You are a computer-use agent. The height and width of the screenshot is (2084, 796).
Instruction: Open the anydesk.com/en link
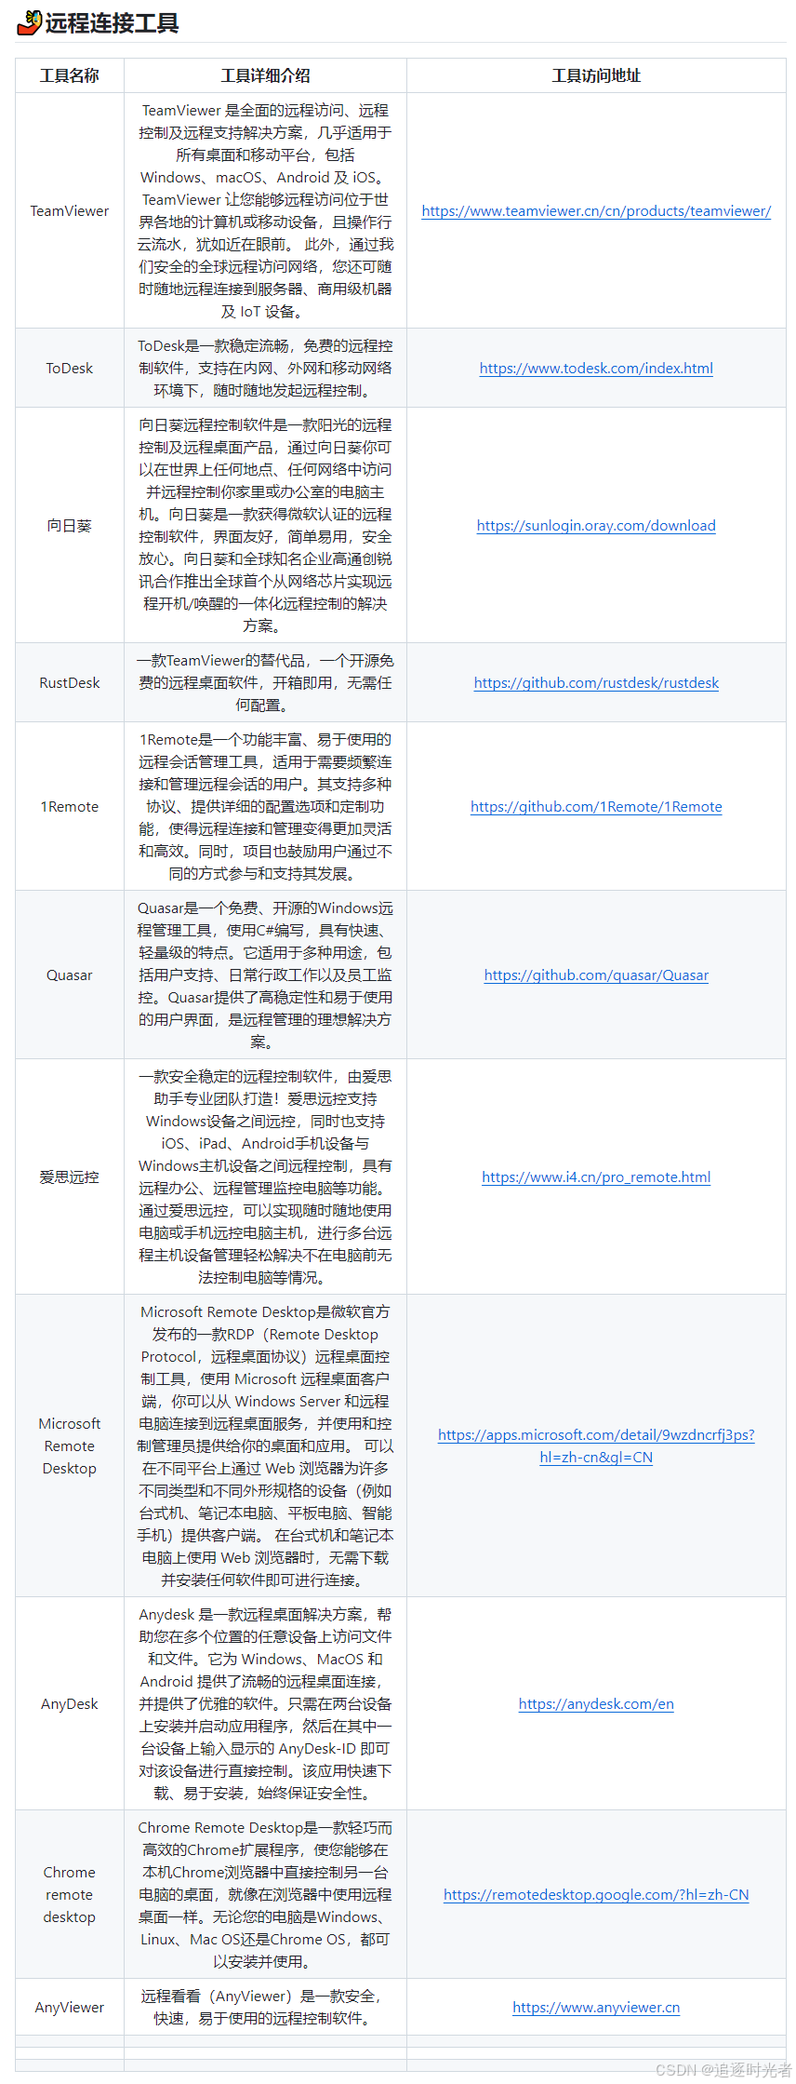point(596,1704)
